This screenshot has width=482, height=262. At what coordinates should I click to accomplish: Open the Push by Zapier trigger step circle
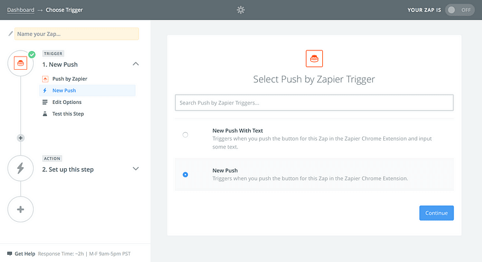[20, 63]
